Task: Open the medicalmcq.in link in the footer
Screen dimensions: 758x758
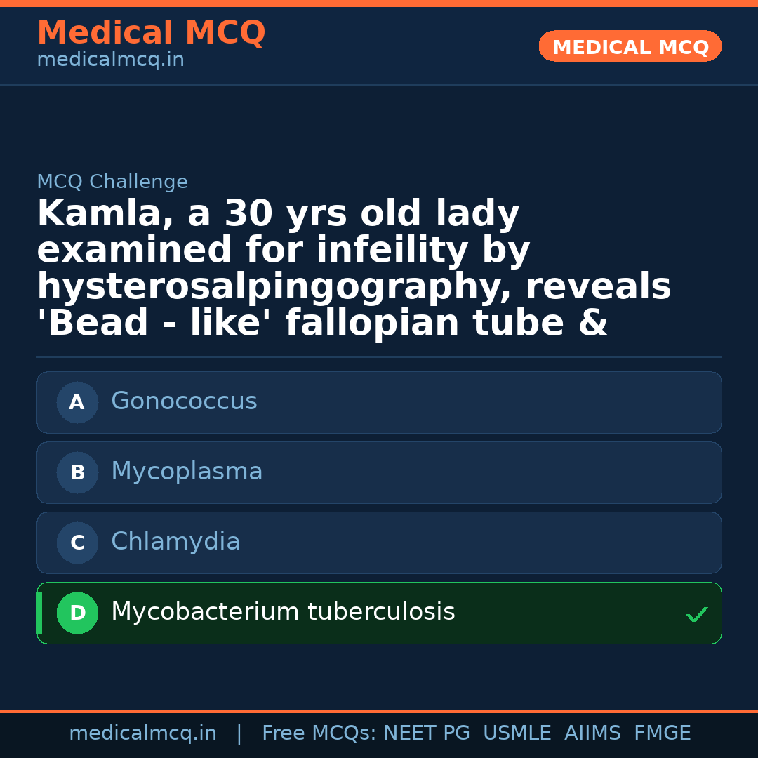Action: point(142,733)
